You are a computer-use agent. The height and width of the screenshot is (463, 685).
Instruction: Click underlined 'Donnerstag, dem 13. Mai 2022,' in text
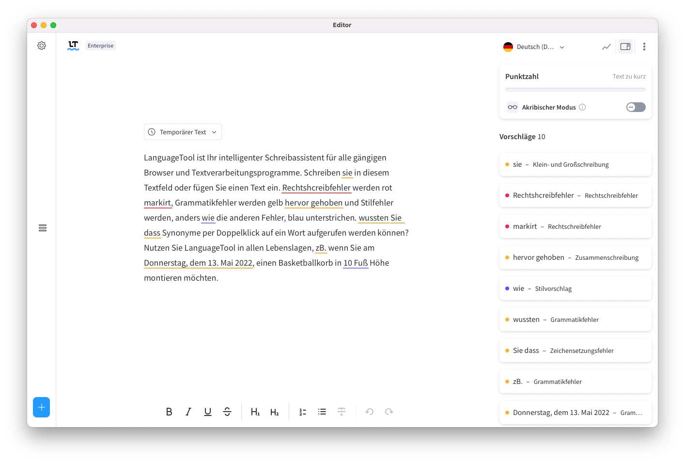pos(199,263)
